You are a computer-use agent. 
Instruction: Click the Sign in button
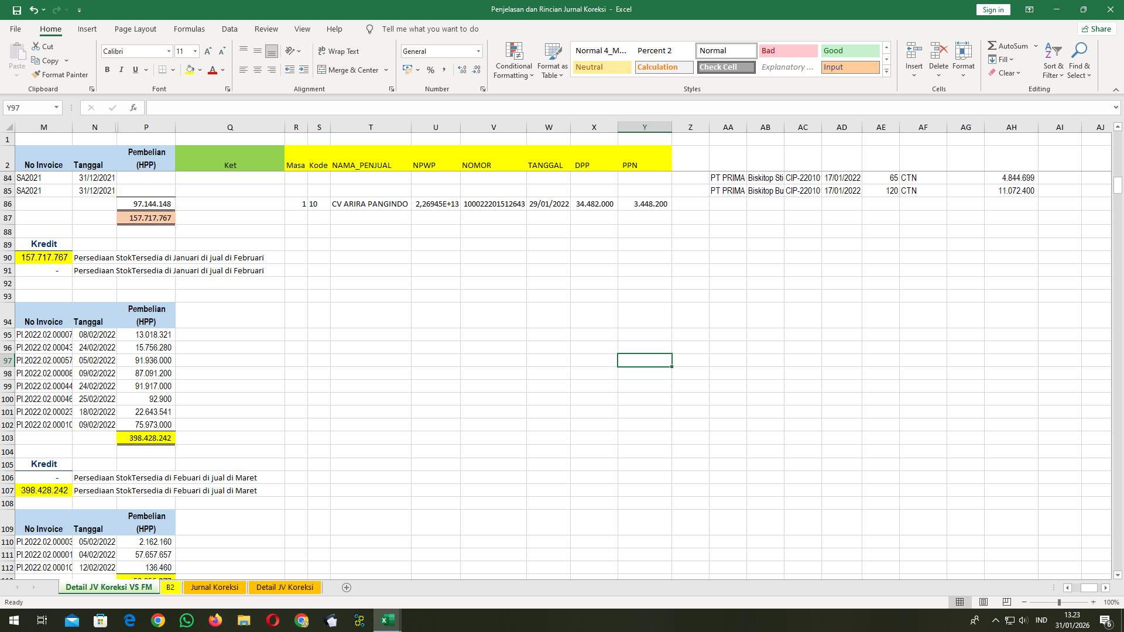pos(992,9)
